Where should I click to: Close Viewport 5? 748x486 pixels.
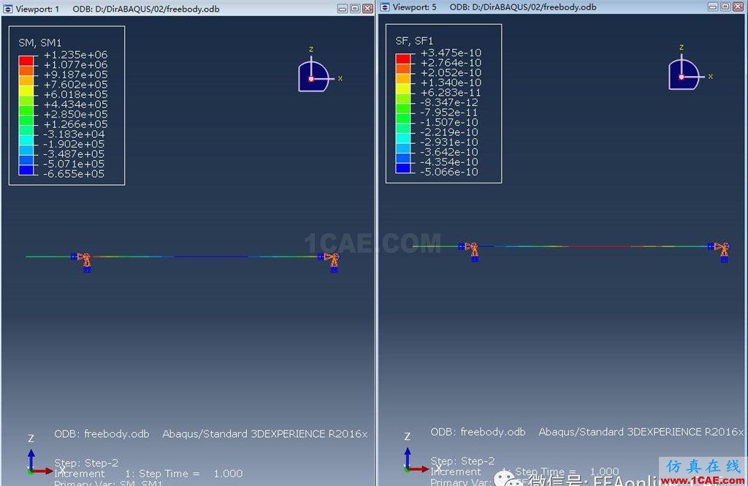738,7
